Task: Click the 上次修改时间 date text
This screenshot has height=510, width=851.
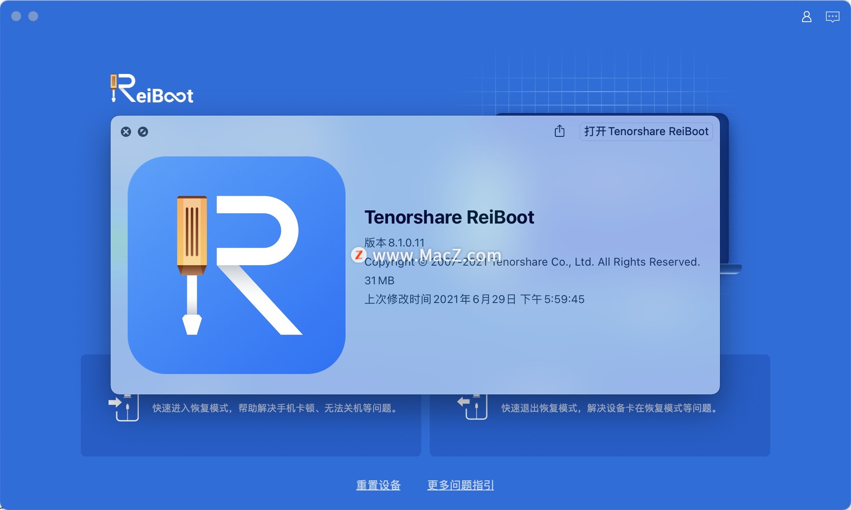Action: coord(474,299)
